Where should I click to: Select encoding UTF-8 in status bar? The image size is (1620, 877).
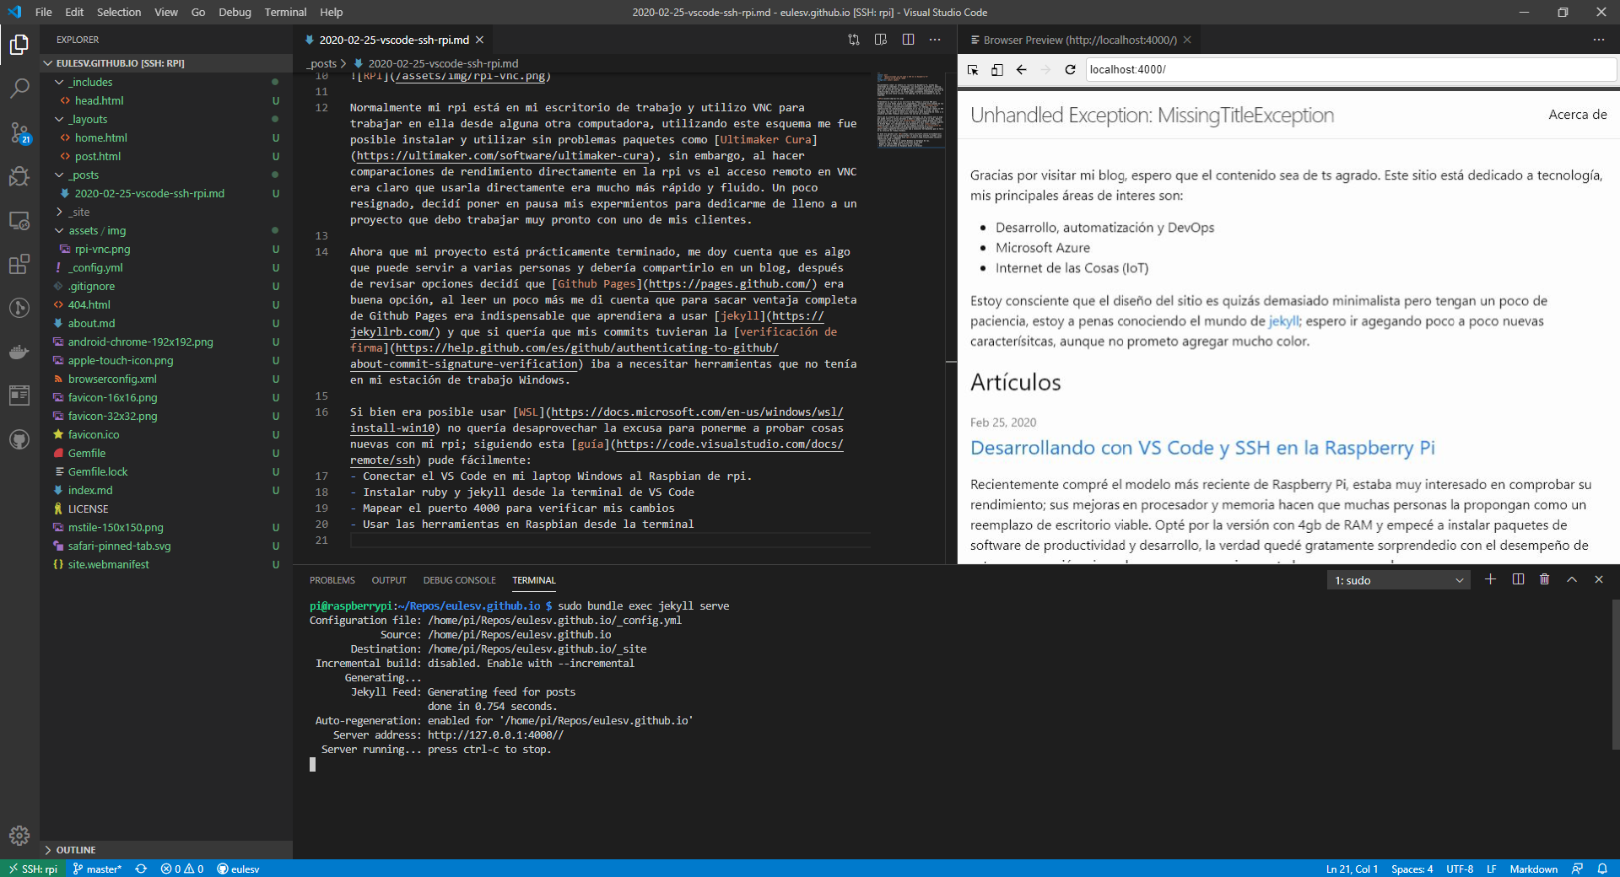pyautogui.click(x=1460, y=869)
